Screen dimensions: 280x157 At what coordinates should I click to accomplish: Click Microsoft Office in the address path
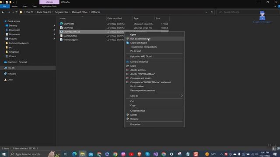click(80, 12)
